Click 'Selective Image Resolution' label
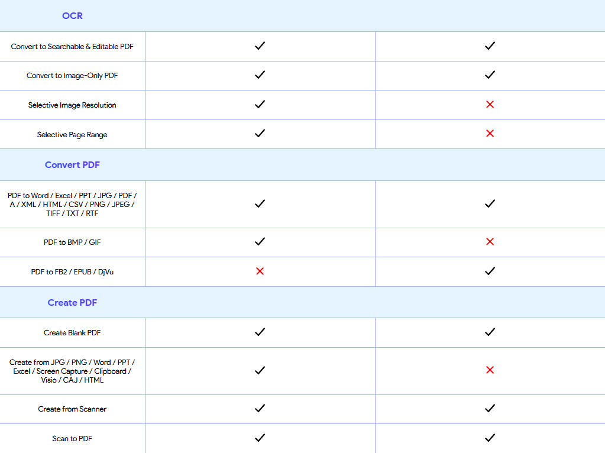The width and height of the screenshot is (605, 453). (72, 105)
